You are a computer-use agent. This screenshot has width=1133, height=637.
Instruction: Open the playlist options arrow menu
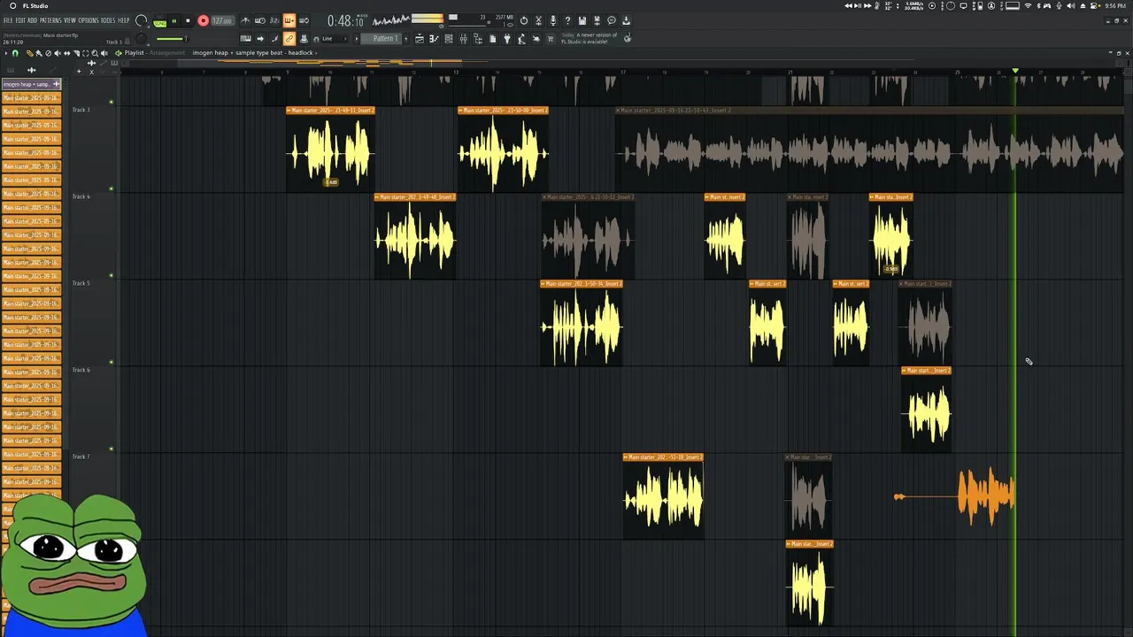[6, 53]
